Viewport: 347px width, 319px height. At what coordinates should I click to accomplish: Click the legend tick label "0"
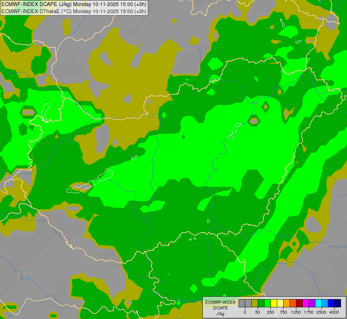(245, 312)
